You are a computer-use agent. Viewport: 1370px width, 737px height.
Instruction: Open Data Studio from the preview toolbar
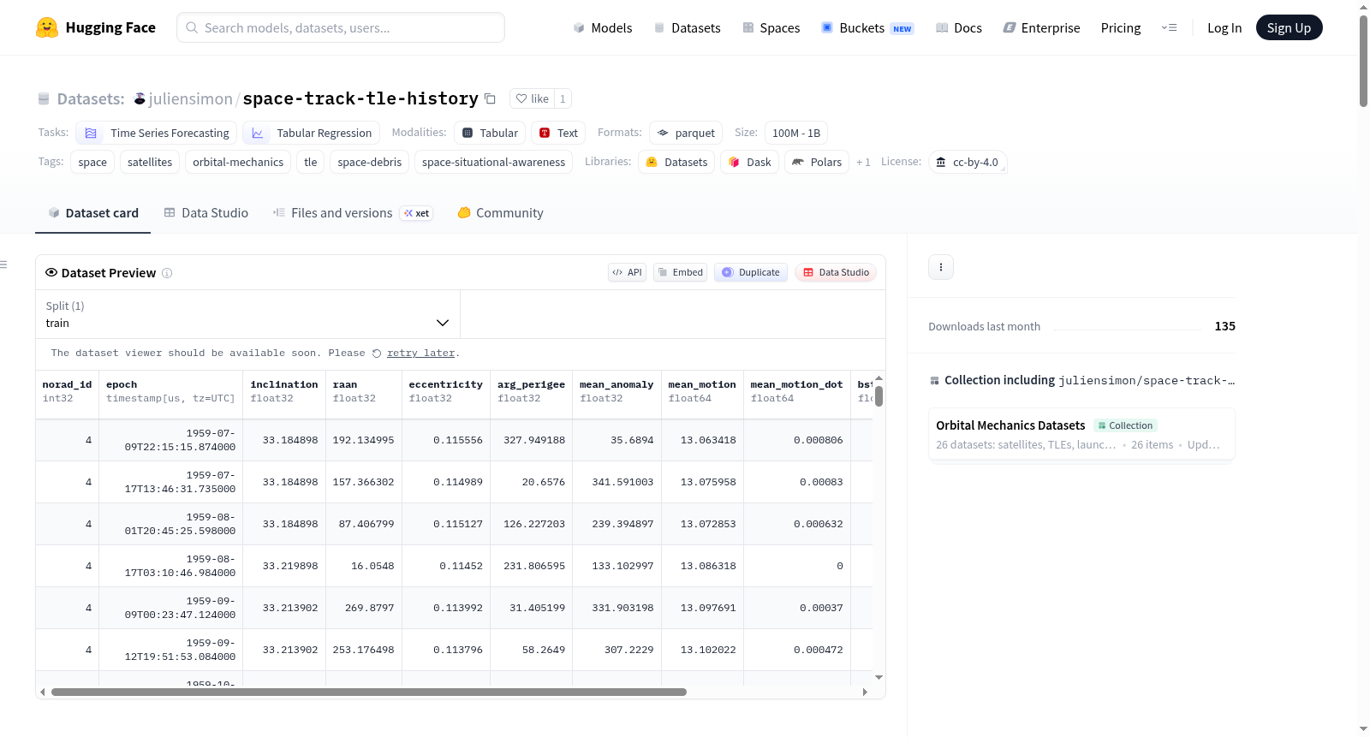[836, 272]
